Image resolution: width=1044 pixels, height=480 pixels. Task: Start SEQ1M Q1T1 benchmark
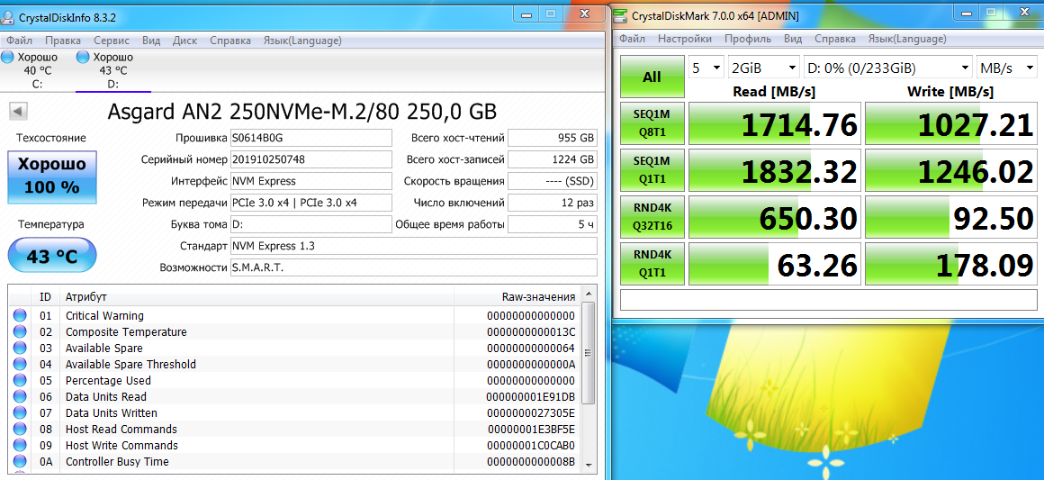652,171
